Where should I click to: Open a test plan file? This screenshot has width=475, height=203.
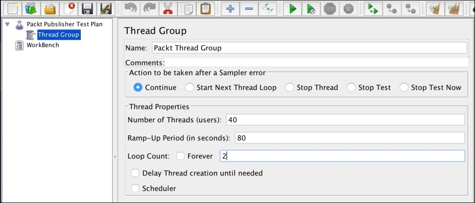[x=50, y=9]
